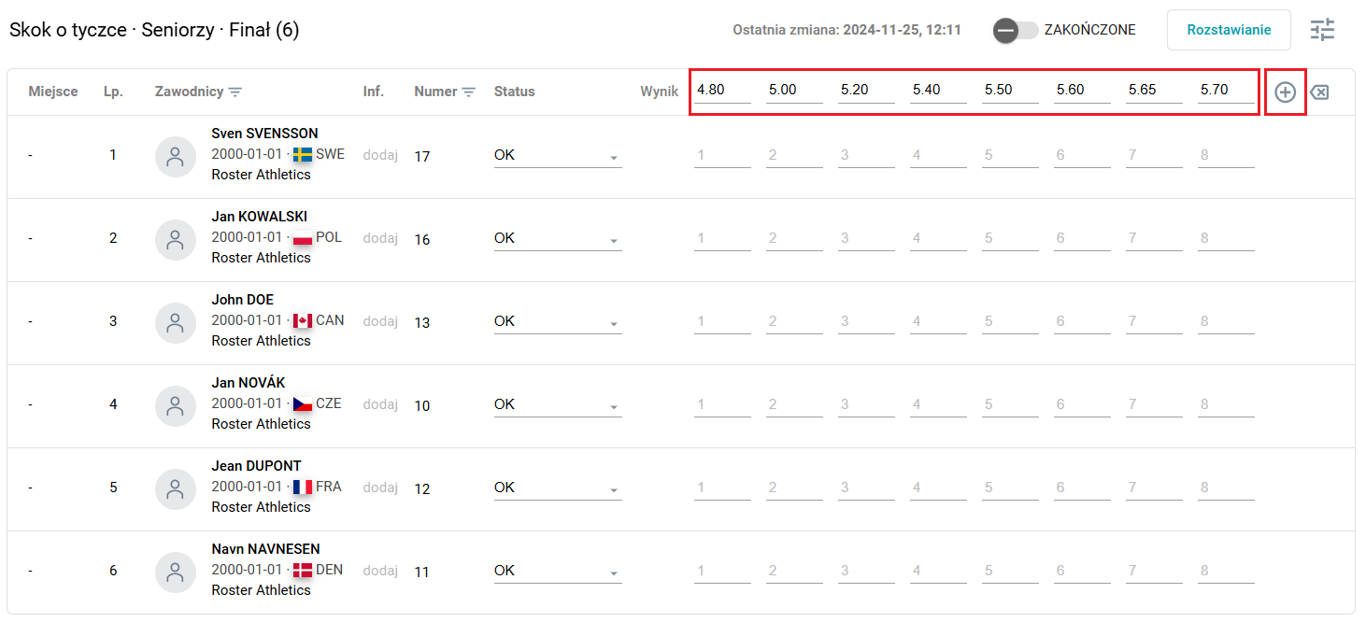Screen dimensions: 1366x622
Task: Add a new height column with plus icon
Action: point(1286,92)
